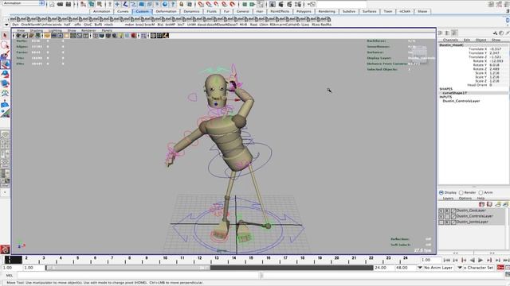Activate the Rotate tool in toolbox

5,74
